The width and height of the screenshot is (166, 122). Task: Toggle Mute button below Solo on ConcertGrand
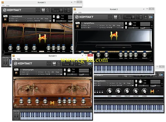(54, 20)
